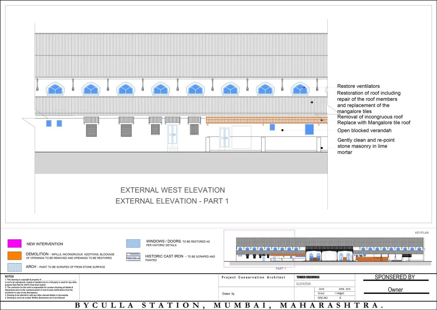This screenshot has width=437, height=310.
Task: Select the Windows / Doors blue hatch icon
Action: (133, 243)
